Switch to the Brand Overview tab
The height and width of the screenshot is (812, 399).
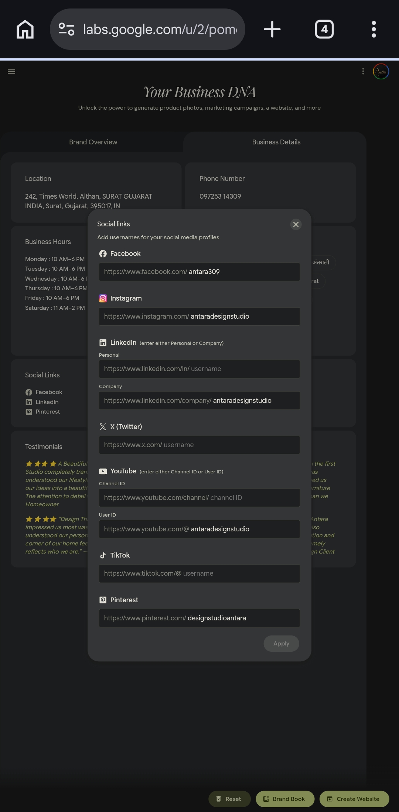pyautogui.click(x=93, y=142)
